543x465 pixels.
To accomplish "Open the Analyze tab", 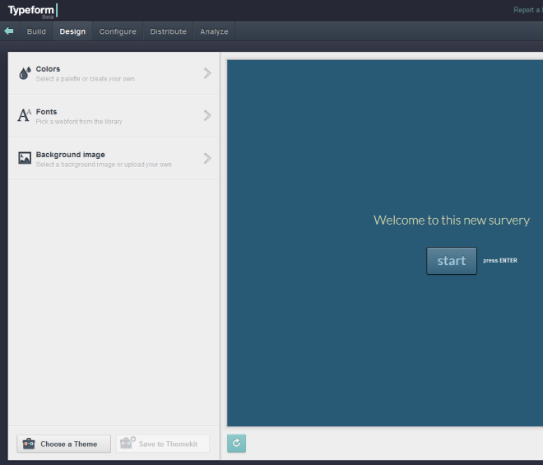I will [x=214, y=32].
